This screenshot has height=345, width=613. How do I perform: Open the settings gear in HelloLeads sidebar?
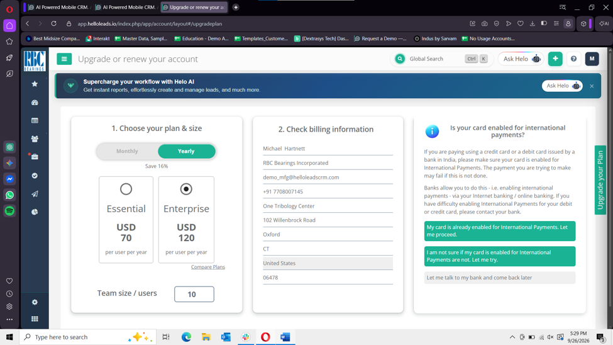tap(35, 302)
